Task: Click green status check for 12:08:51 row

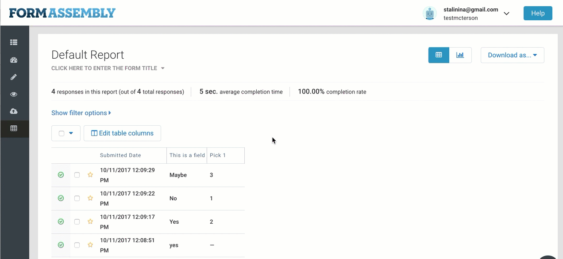Action: (61, 245)
